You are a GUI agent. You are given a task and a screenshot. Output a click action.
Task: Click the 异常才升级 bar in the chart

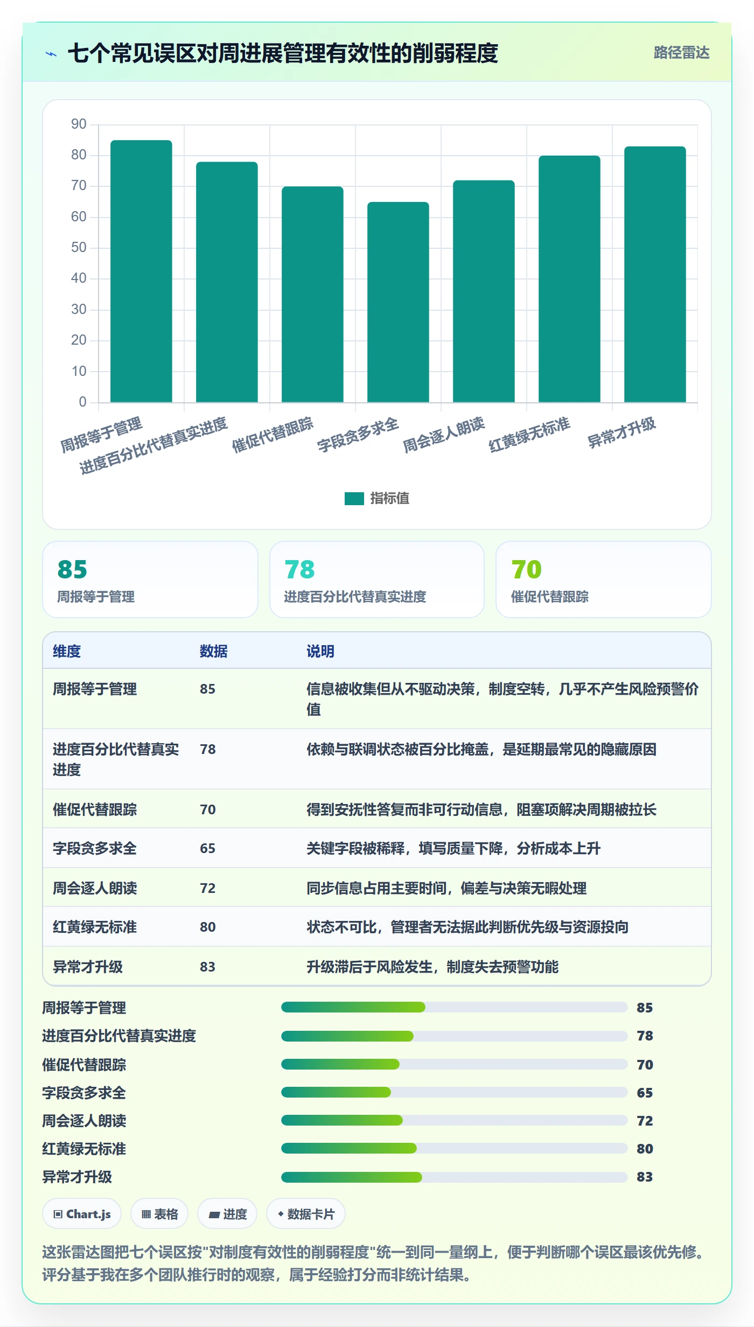click(655, 274)
